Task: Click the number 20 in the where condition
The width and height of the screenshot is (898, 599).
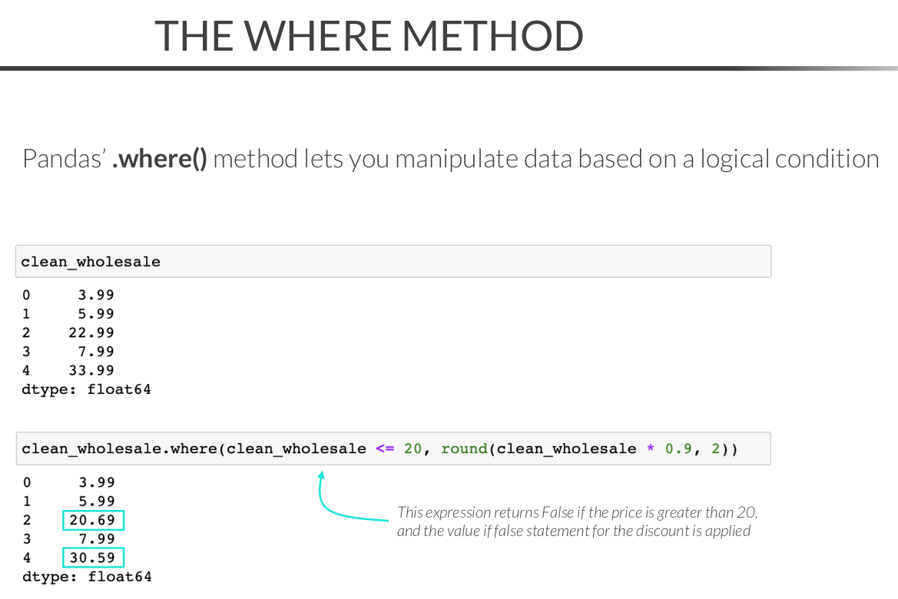Action: [413, 448]
